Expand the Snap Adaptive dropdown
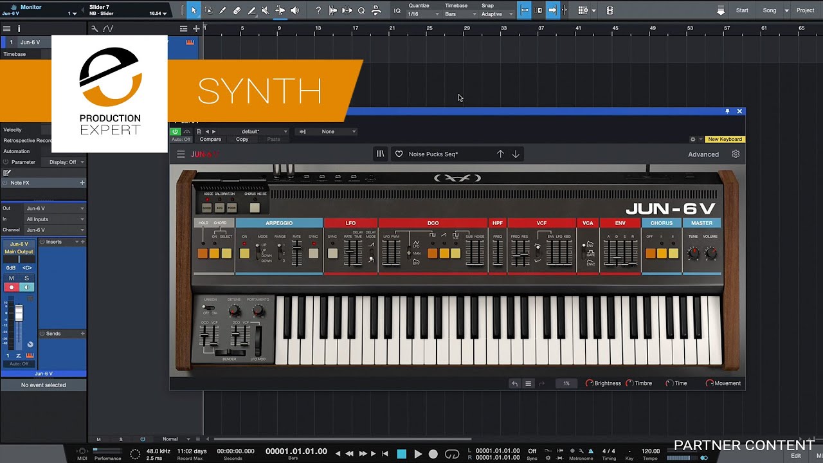 click(x=497, y=14)
